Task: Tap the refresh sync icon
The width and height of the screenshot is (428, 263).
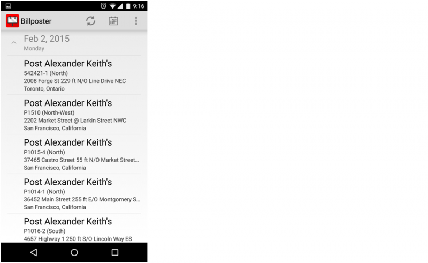Action: tap(90, 21)
